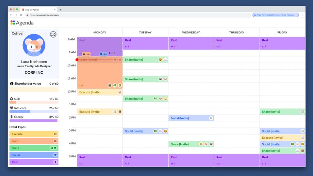Viewport: 313px width, 176px height.
Task: Close the Corp Inc Agenda tab
Action: coord(54,10)
